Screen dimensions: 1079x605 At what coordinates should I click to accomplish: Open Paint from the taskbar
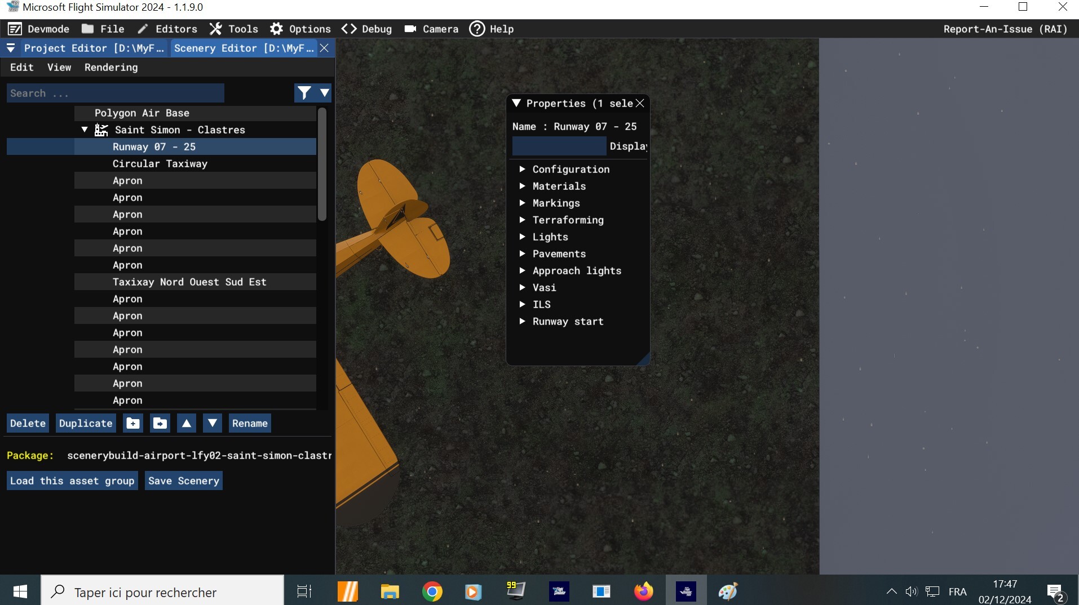click(728, 591)
